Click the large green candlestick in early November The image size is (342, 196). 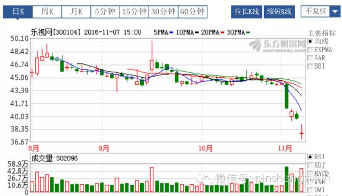click(286, 96)
